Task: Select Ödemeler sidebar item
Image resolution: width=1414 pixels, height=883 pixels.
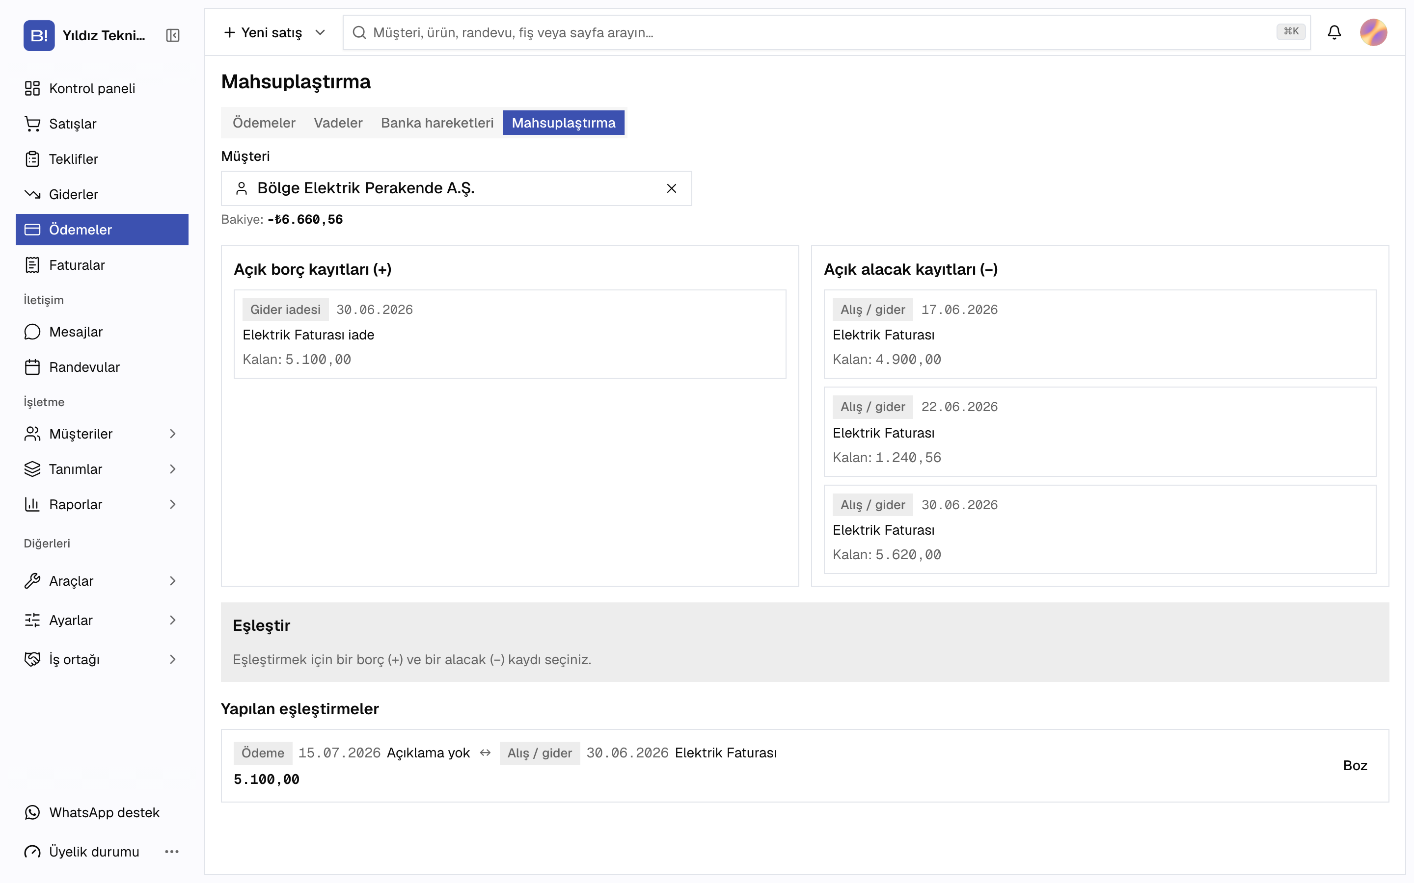Action: pyautogui.click(x=102, y=230)
